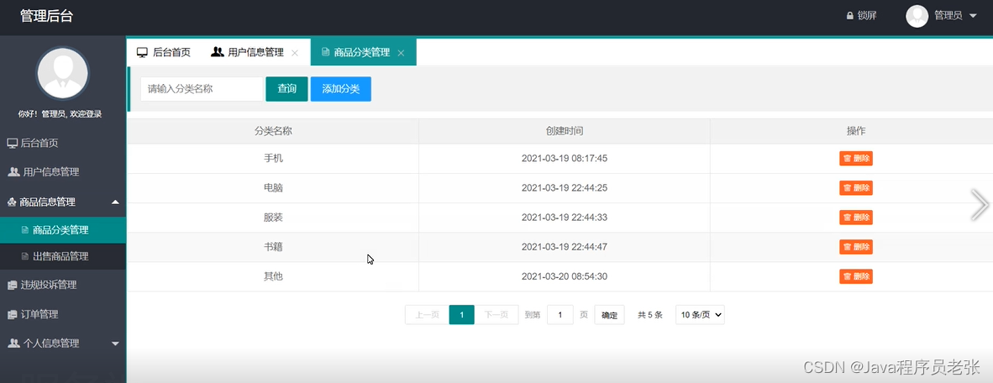Click the 锁屏 link
This screenshot has width=993, height=383.
867,16
